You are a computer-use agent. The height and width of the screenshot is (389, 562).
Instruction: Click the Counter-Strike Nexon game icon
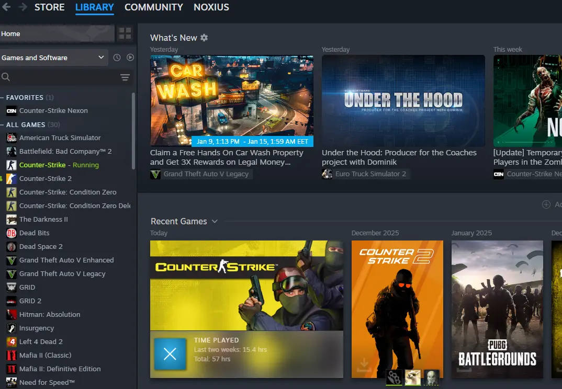point(12,111)
